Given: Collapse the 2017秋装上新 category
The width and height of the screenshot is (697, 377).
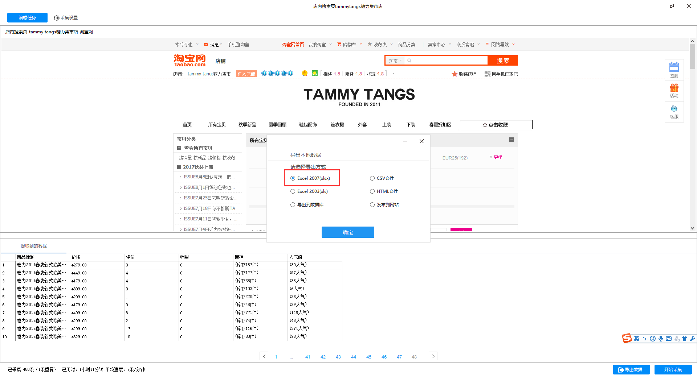Looking at the screenshot, I should pyautogui.click(x=179, y=167).
